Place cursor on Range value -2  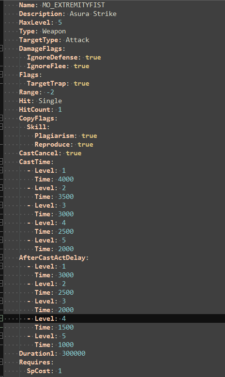coord(50,92)
